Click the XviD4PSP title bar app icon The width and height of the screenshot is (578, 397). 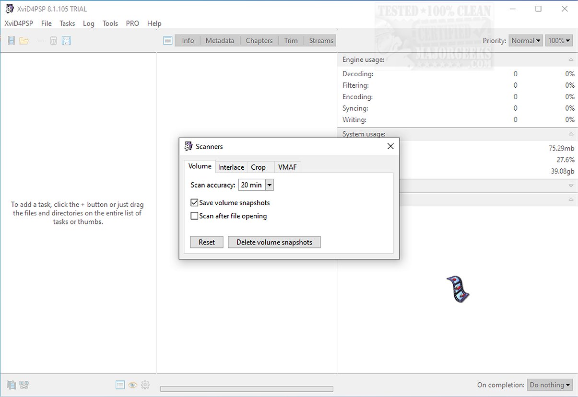9,9
